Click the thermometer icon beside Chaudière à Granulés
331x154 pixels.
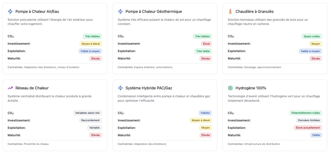[230, 12]
